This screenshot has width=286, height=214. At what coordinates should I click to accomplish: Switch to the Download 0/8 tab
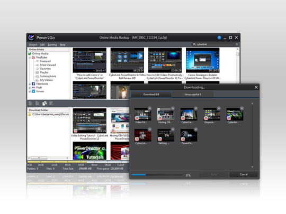click(151, 95)
